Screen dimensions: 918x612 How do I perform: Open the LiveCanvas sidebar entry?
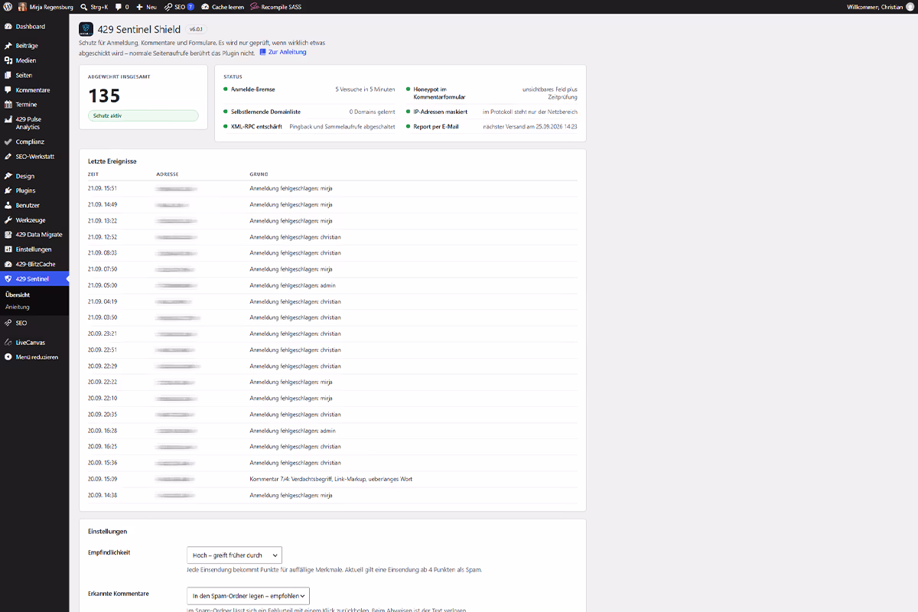pyautogui.click(x=34, y=343)
